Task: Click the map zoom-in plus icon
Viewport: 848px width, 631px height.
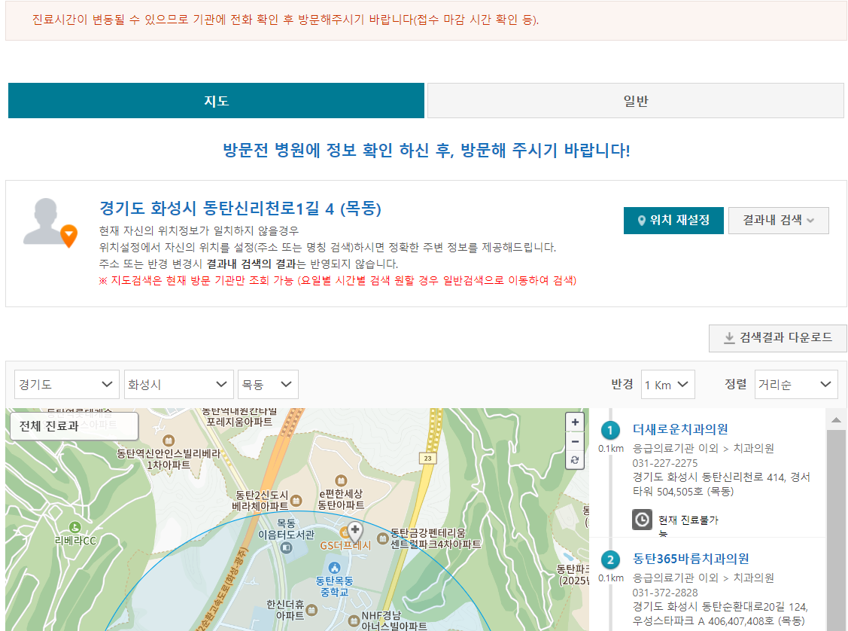Action: pyautogui.click(x=574, y=422)
